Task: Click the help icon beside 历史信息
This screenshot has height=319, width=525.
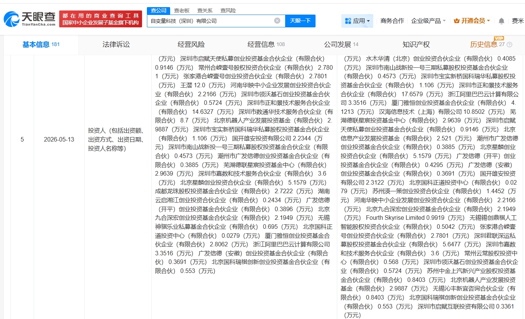Action: pos(509,45)
